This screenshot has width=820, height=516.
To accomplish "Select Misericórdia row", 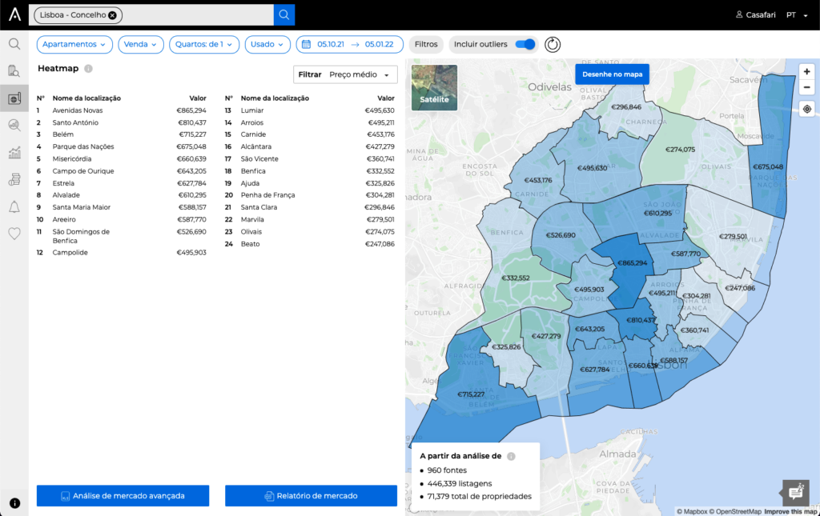I will pos(122,158).
